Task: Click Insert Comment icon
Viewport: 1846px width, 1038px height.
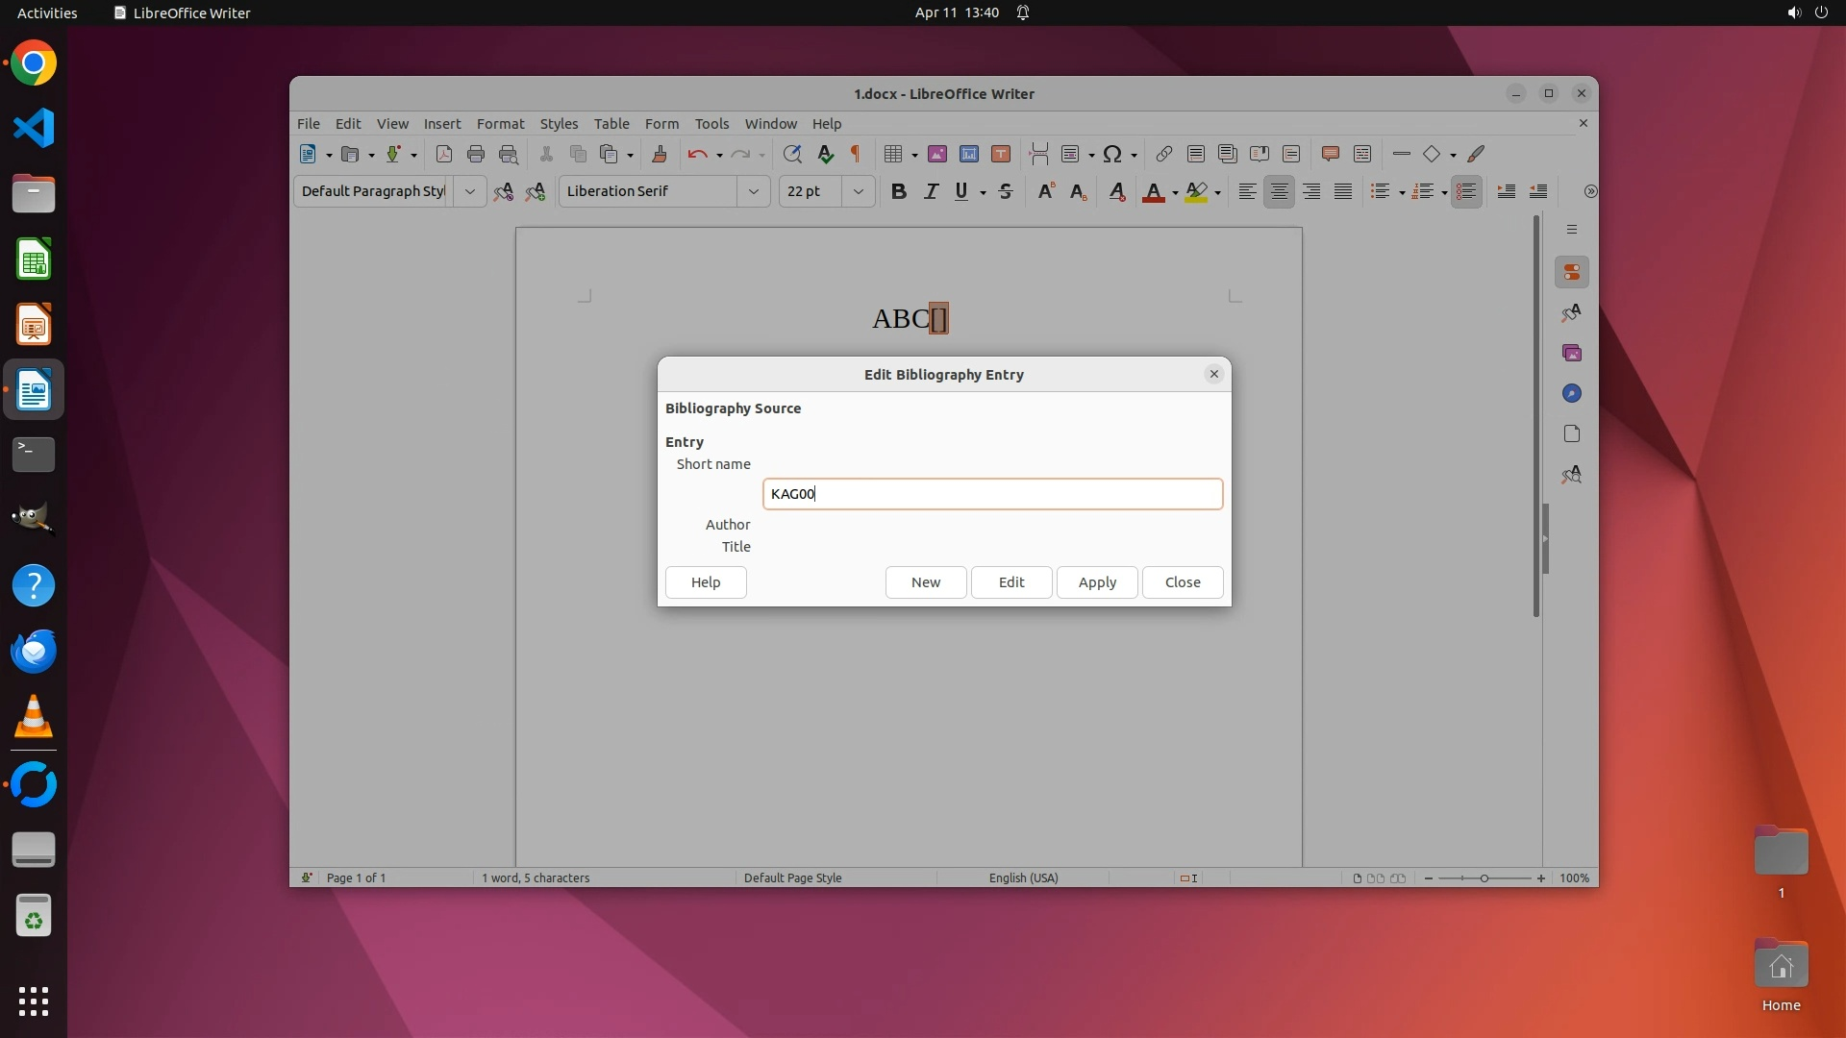Action: coord(1331,154)
